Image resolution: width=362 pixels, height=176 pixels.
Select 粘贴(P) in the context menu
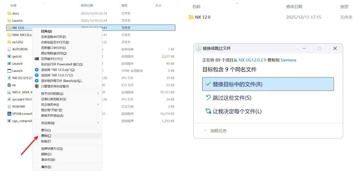[x=46, y=141]
